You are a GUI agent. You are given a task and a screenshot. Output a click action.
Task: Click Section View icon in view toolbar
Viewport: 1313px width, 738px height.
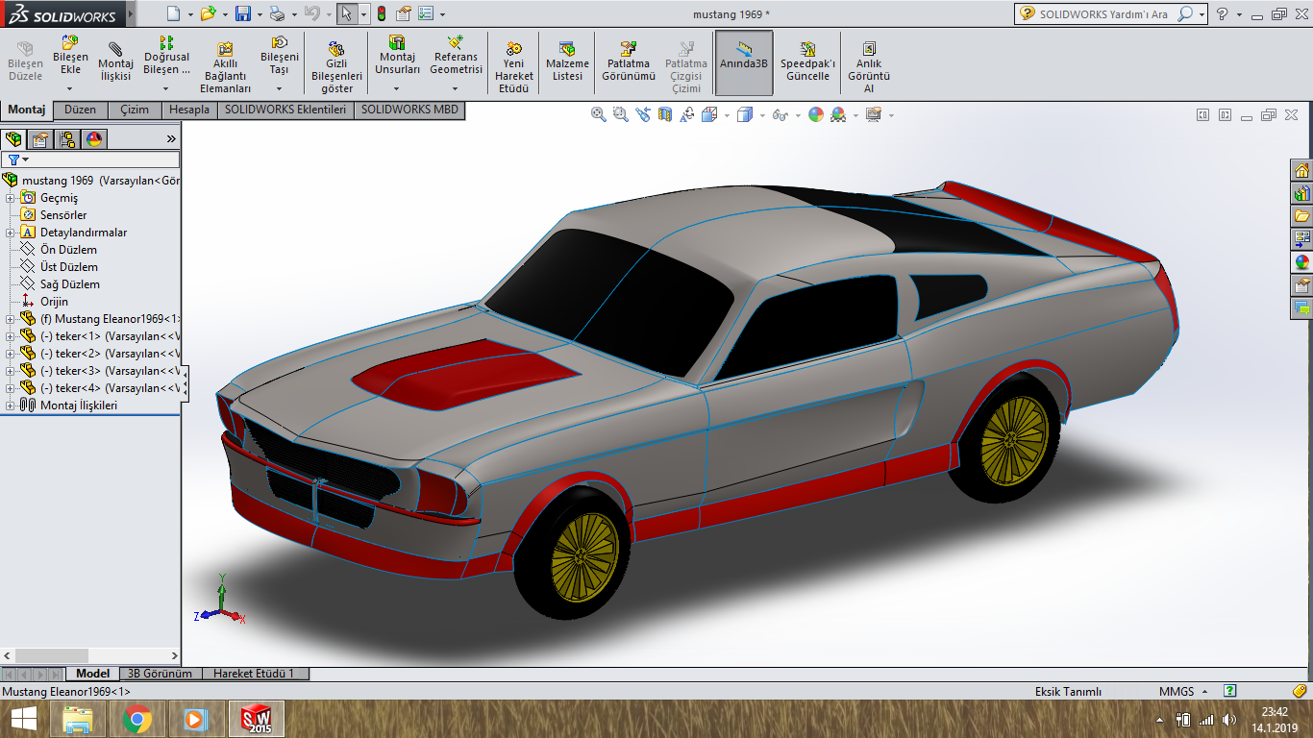click(665, 114)
